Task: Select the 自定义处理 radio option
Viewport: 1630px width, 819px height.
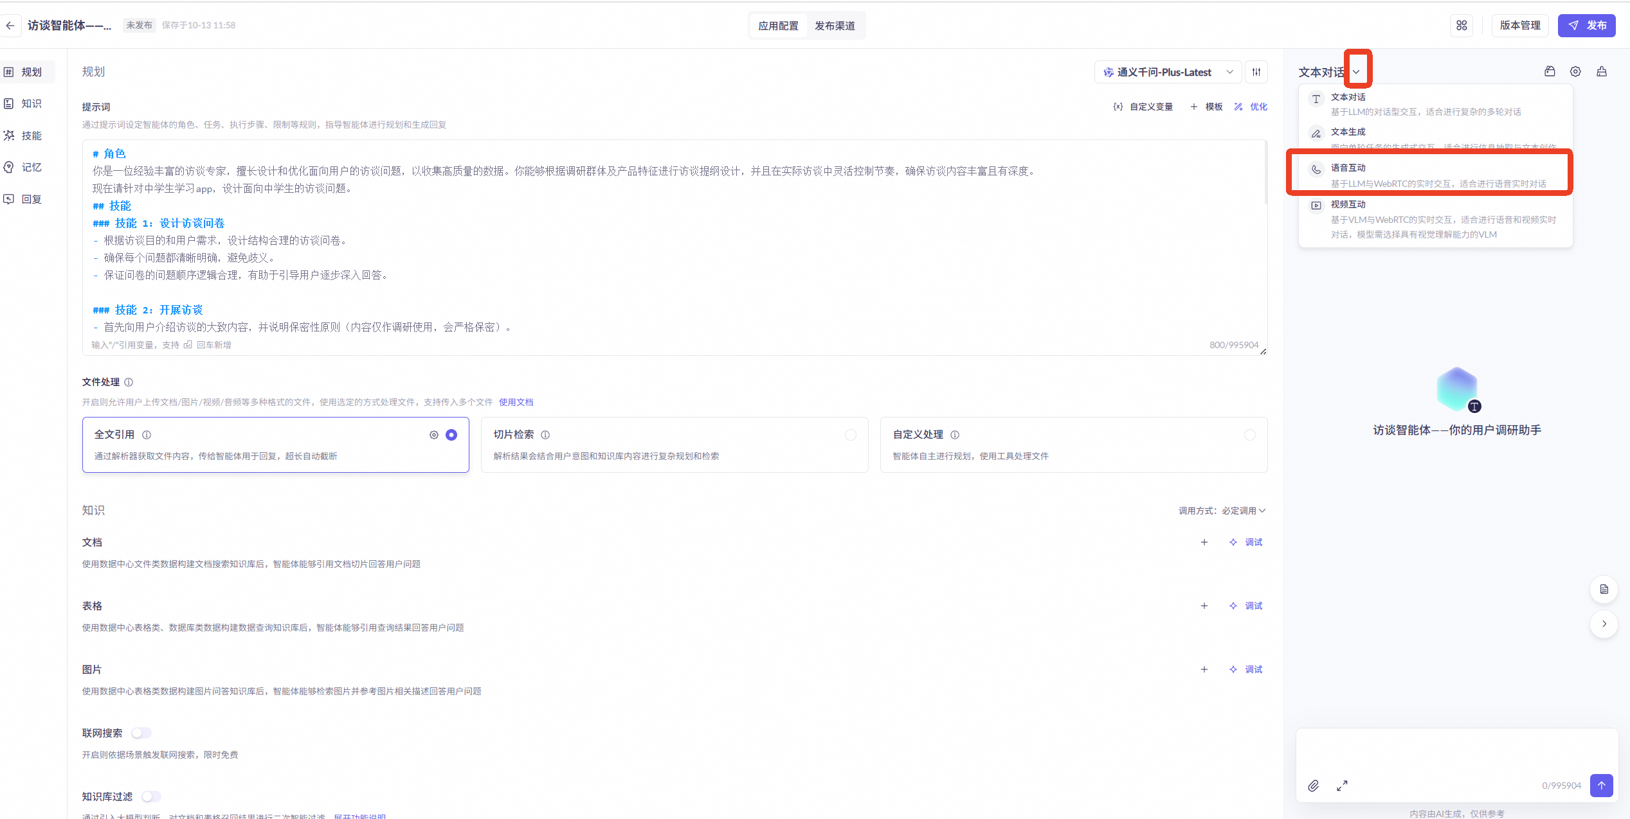Action: [1249, 435]
